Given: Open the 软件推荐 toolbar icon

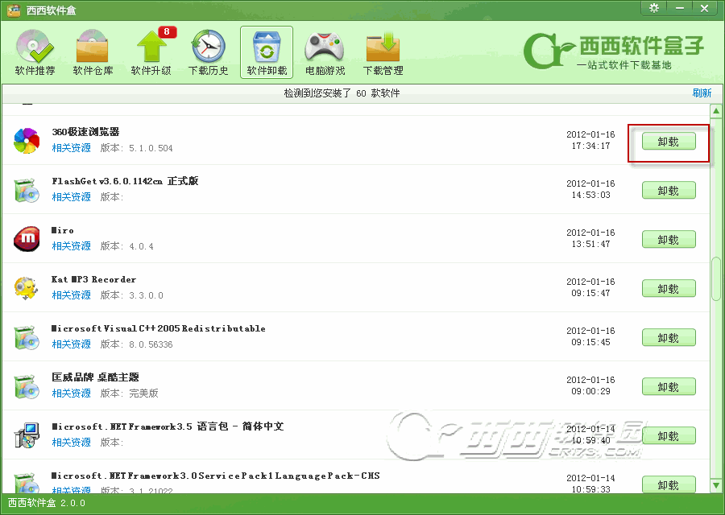Looking at the screenshot, I should coord(35,52).
